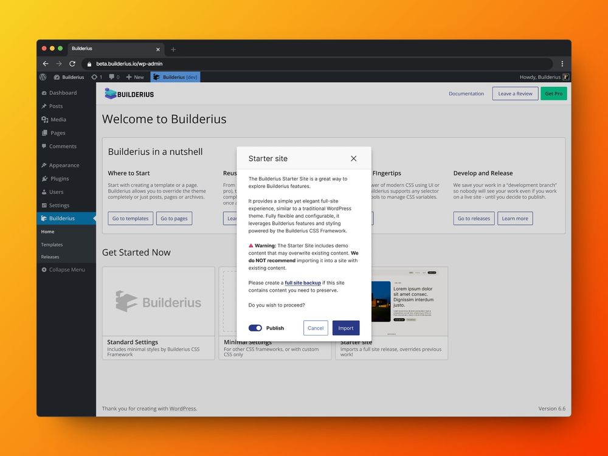Screen dimensions: 608x456
Task: Click the Go to pages button
Action: (174, 218)
